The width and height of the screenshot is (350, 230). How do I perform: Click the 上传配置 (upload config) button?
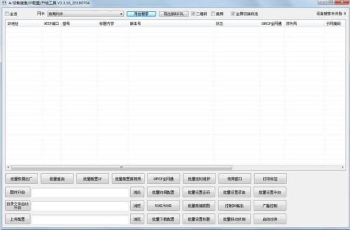18,219
